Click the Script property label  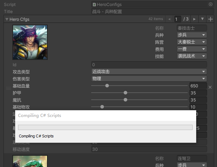click(10, 5)
